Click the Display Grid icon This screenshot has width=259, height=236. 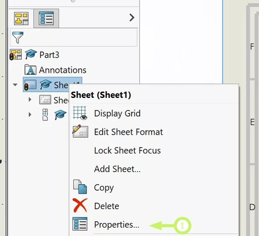click(79, 113)
